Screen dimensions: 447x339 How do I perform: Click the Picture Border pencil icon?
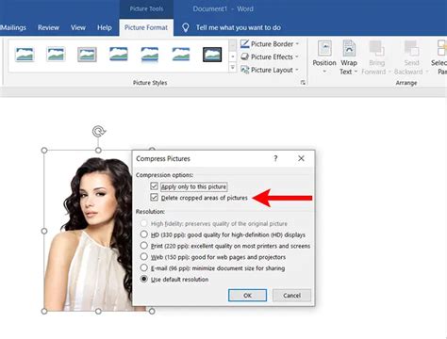pyautogui.click(x=245, y=44)
